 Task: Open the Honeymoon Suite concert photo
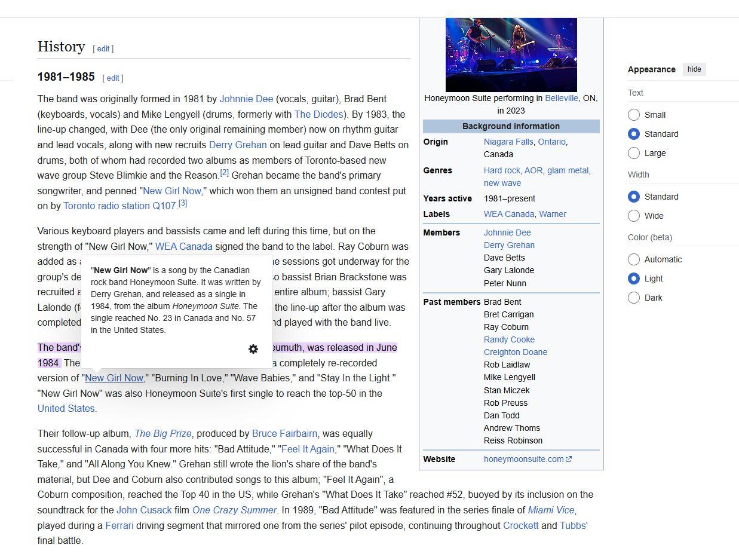(511, 54)
